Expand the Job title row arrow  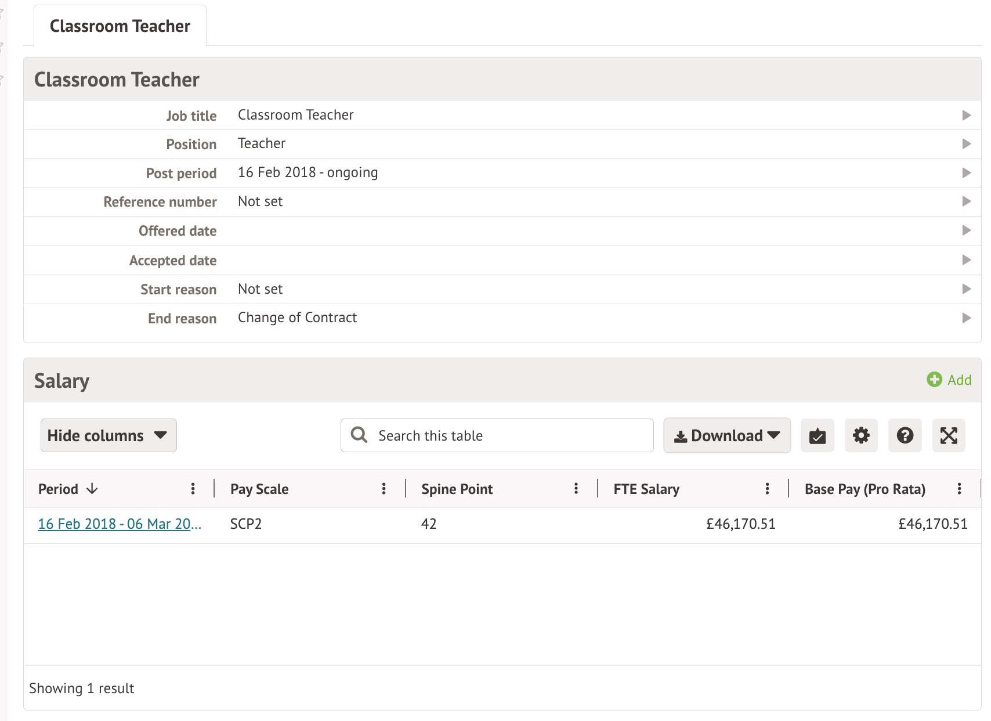click(966, 115)
